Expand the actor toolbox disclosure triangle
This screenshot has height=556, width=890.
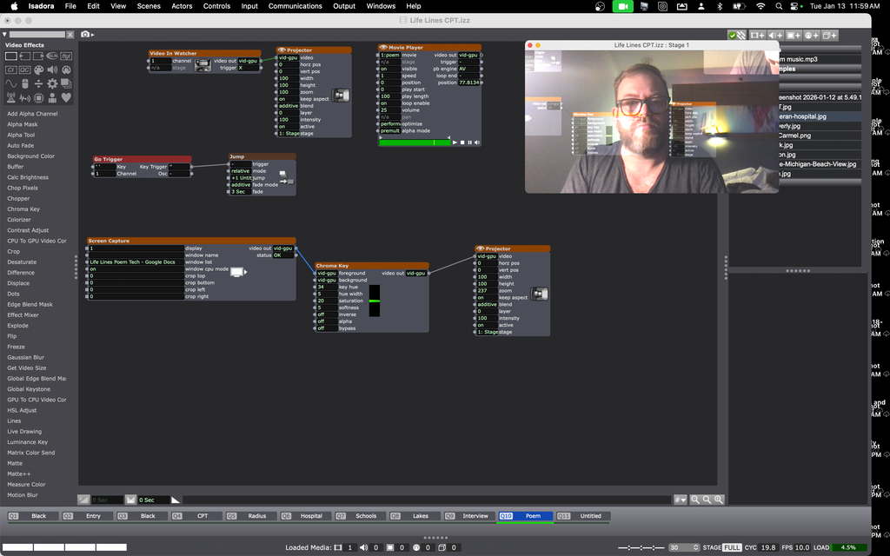[x=4, y=34]
